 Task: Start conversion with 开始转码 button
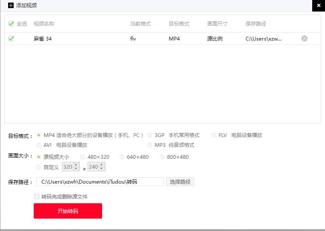[x=68, y=211]
